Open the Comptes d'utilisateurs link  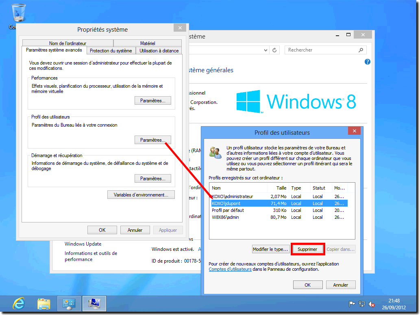pos(230,269)
